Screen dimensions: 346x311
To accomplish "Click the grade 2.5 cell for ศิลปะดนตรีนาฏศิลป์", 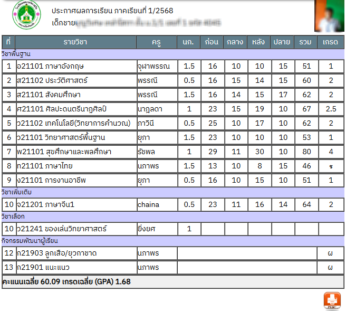I will coord(331,109).
